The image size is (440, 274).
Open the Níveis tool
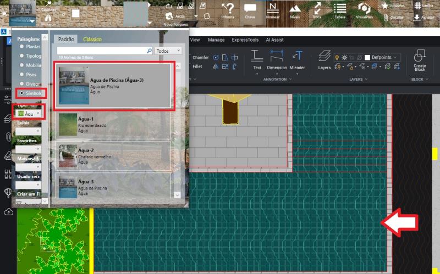click(295, 9)
